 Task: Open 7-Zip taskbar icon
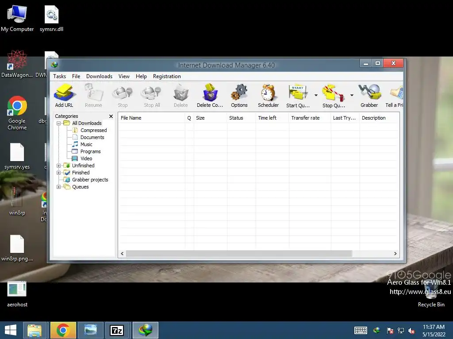pyautogui.click(x=117, y=330)
